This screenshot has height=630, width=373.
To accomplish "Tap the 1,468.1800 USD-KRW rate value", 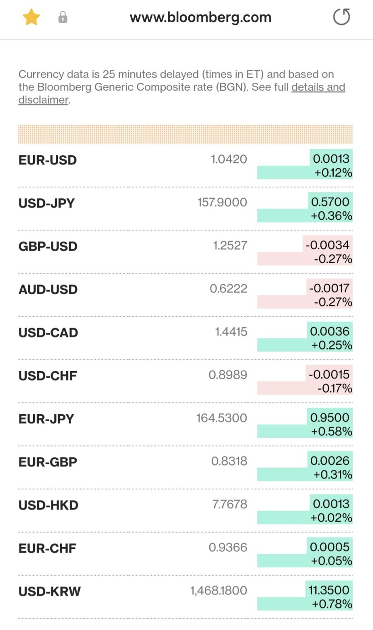I will [218, 591].
